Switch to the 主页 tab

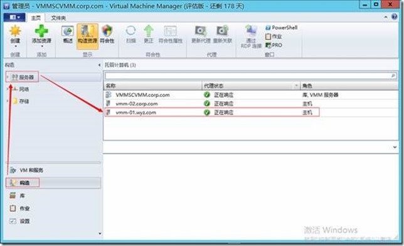(x=36, y=18)
